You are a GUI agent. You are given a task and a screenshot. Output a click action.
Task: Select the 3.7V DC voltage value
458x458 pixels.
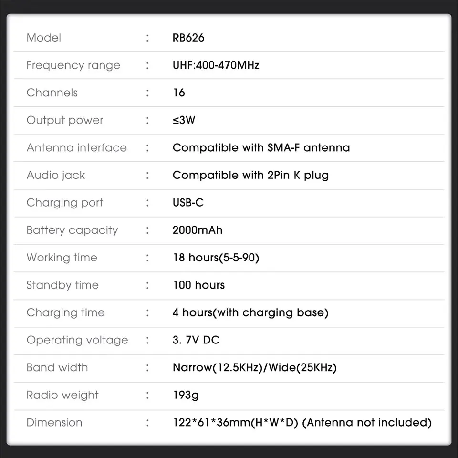196,340
